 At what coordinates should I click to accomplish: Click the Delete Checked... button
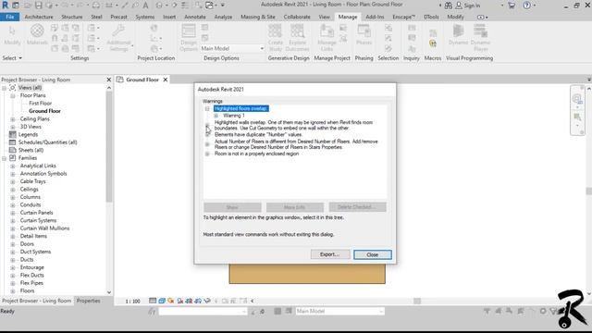click(358, 207)
